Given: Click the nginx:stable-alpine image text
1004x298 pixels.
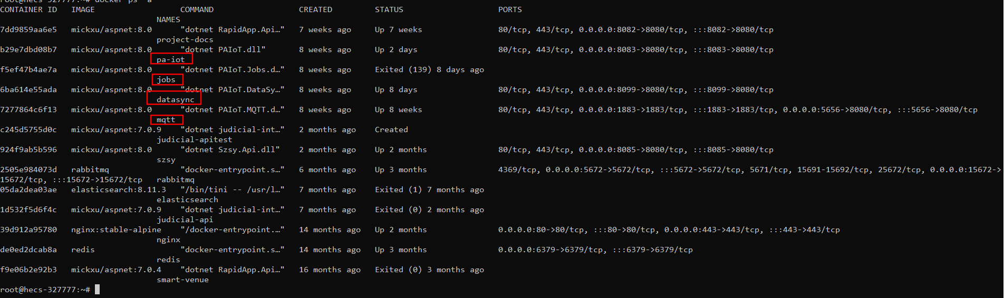Looking at the screenshot, I should coord(116,230).
